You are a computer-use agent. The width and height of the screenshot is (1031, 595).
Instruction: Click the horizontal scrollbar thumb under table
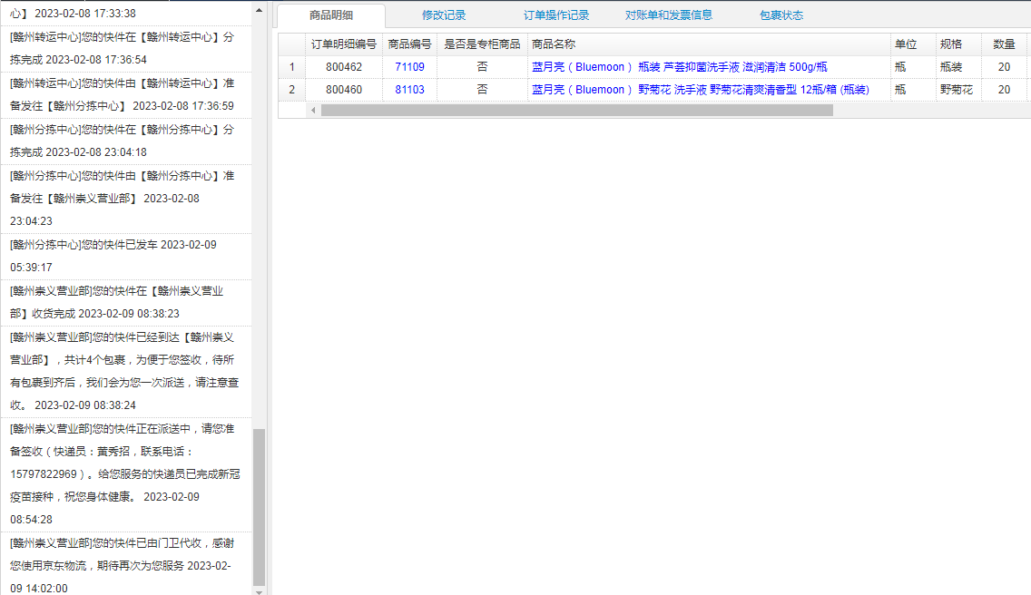coord(576,111)
